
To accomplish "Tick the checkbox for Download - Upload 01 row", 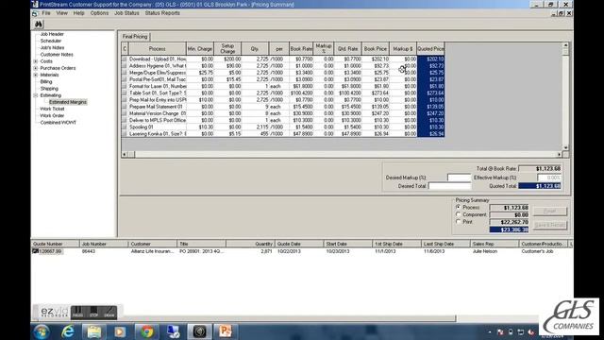I will (x=124, y=59).
